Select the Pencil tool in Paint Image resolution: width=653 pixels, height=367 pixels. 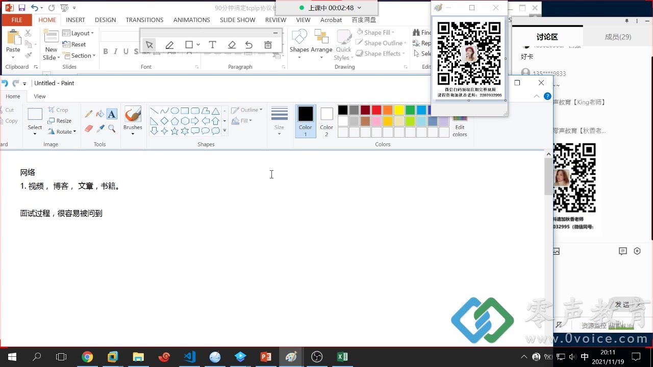(89, 114)
